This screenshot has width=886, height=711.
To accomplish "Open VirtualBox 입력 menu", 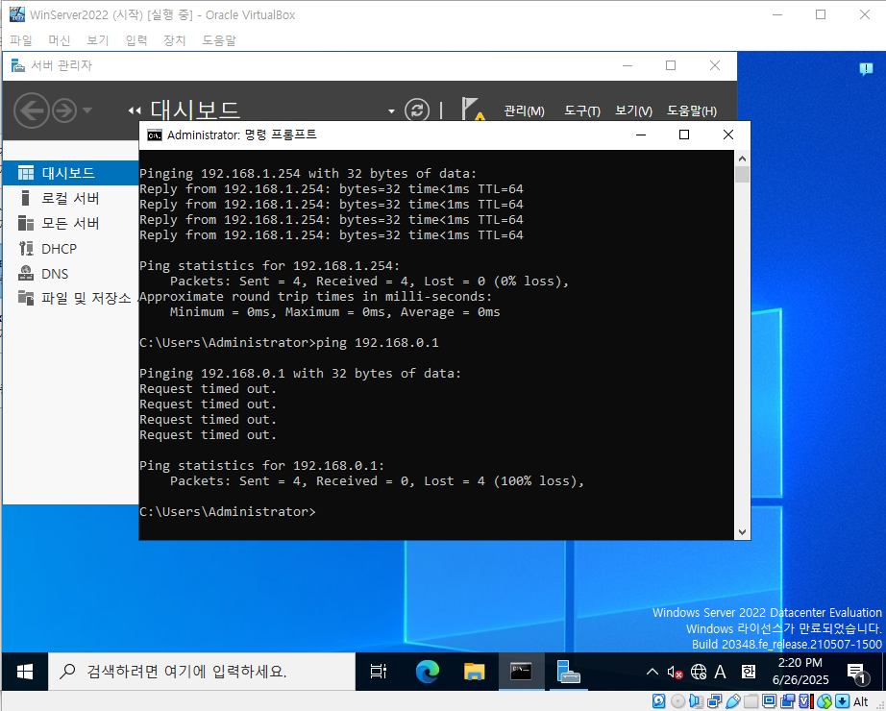I will click(x=136, y=40).
